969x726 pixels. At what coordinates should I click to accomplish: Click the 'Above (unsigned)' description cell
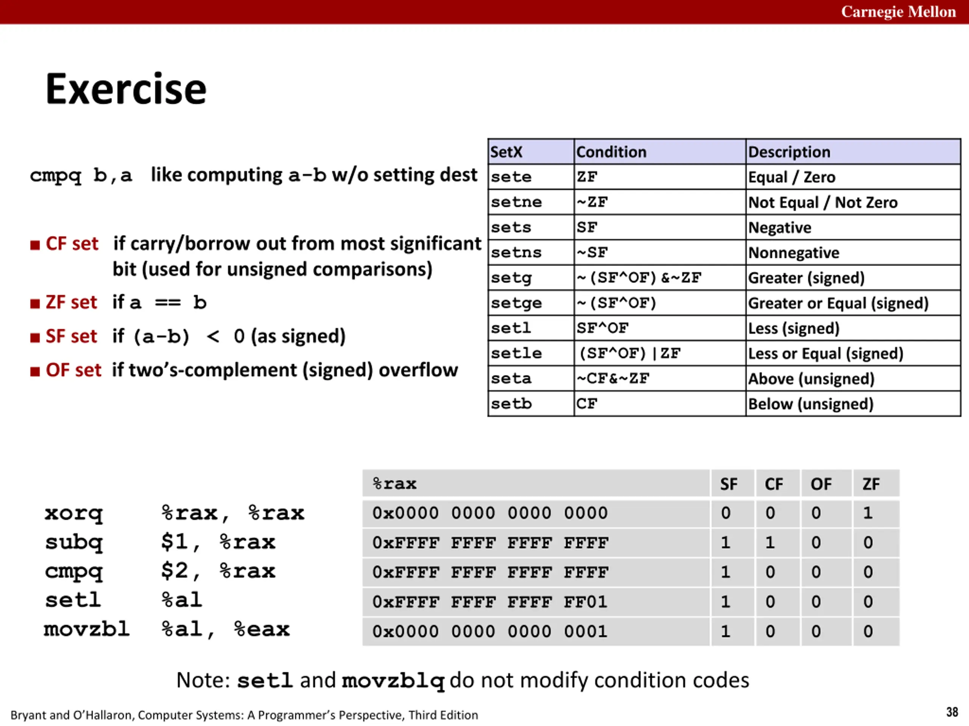(x=853, y=379)
